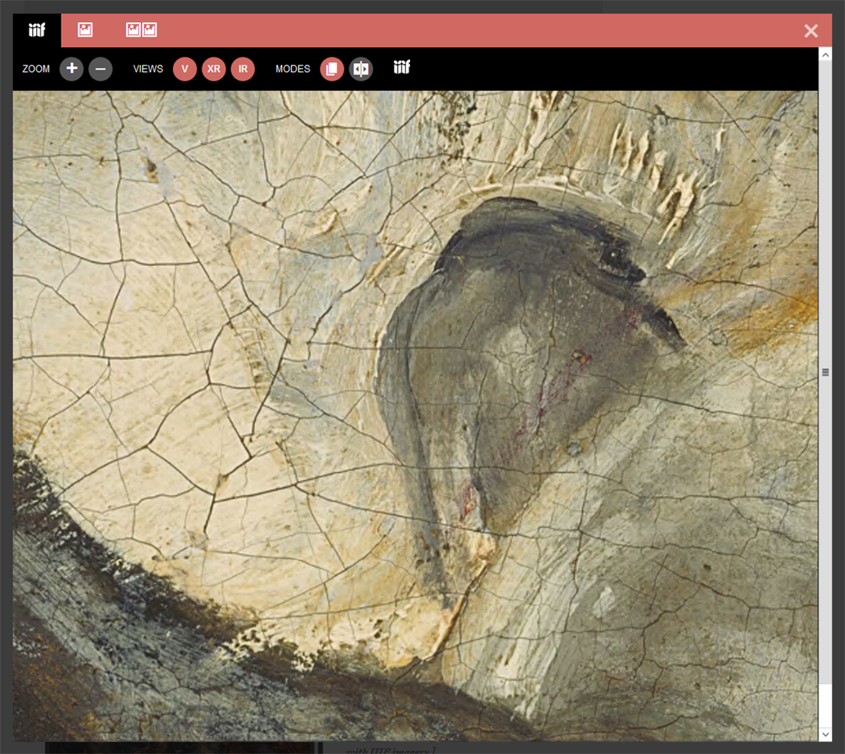
Task: Click the scrollbar up arrow
Action: (825, 54)
